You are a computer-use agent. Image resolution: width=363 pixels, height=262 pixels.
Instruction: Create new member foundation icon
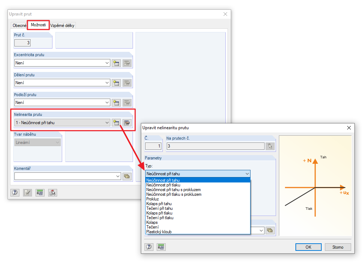pyautogui.click(x=116, y=103)
